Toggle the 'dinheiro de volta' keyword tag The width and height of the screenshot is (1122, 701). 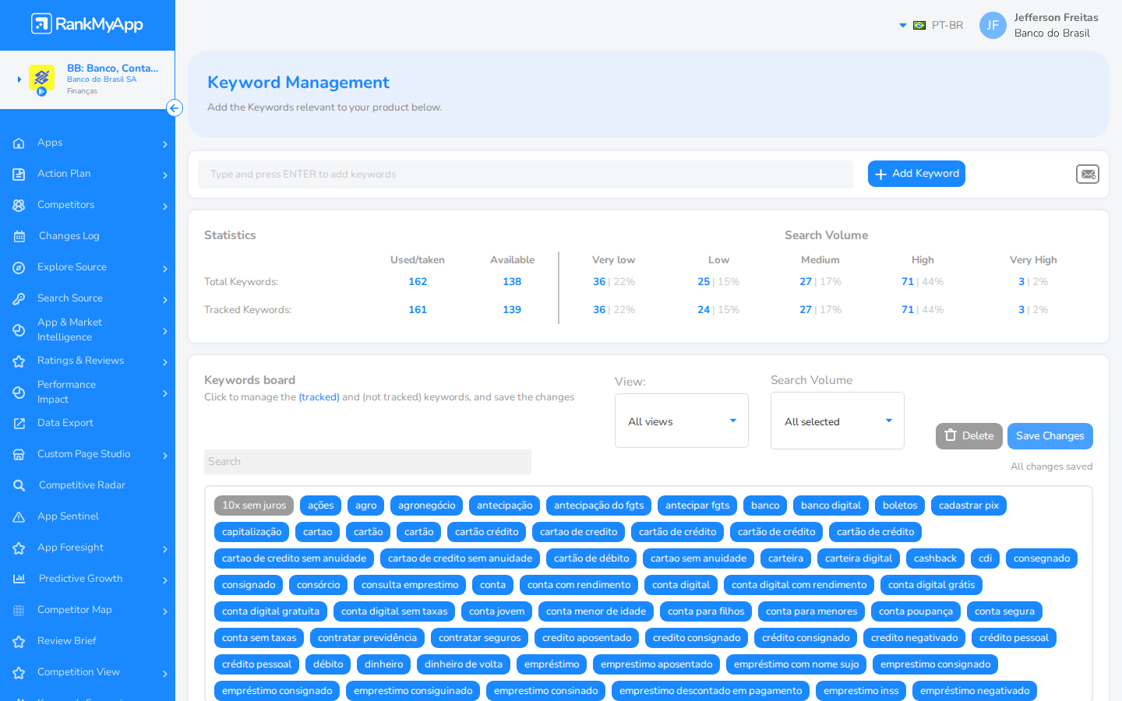pyautogui.click(x=464, y=664)
